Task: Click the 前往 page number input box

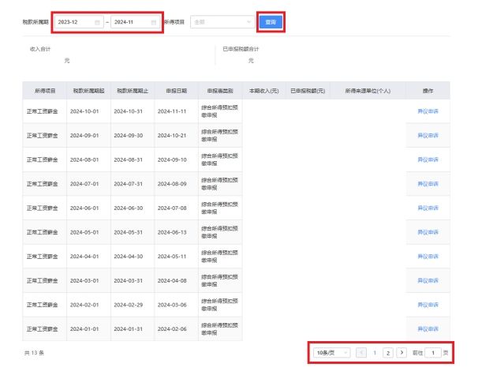Action: tap(432, 352)
